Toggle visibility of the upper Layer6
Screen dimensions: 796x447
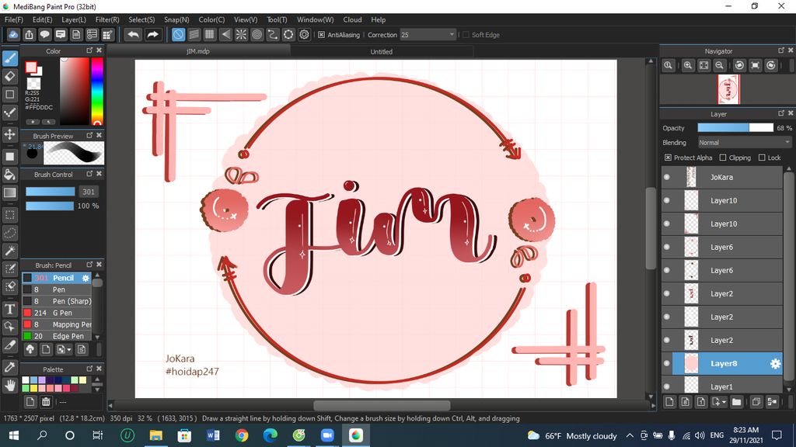(666, 248)
